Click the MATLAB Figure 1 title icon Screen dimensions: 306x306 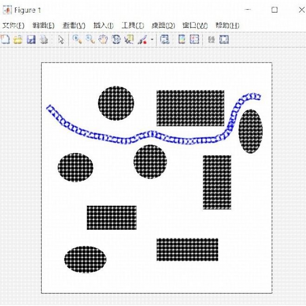(7, 10)
